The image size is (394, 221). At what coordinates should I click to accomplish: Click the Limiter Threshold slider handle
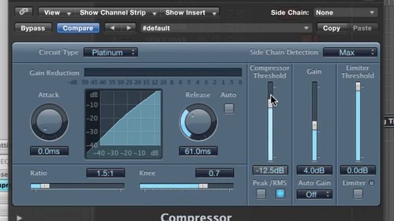(x=358, y=86)
